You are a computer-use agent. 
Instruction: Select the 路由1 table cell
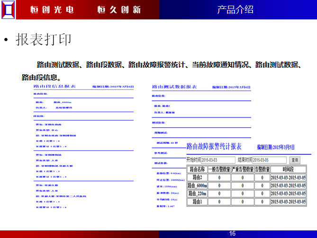coord(197,202)
